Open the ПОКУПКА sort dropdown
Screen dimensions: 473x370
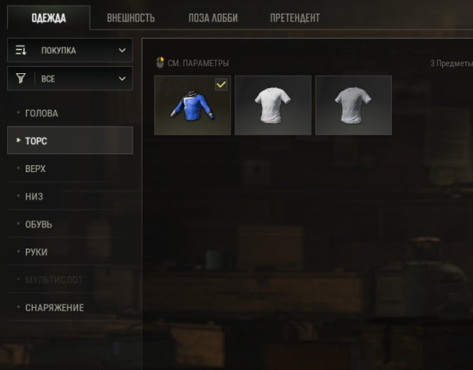pos(70,50)
